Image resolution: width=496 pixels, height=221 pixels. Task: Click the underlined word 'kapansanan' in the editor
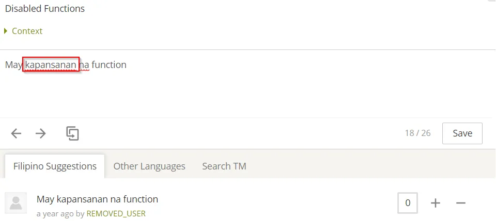pyautogui.click(x=51, y=64)
